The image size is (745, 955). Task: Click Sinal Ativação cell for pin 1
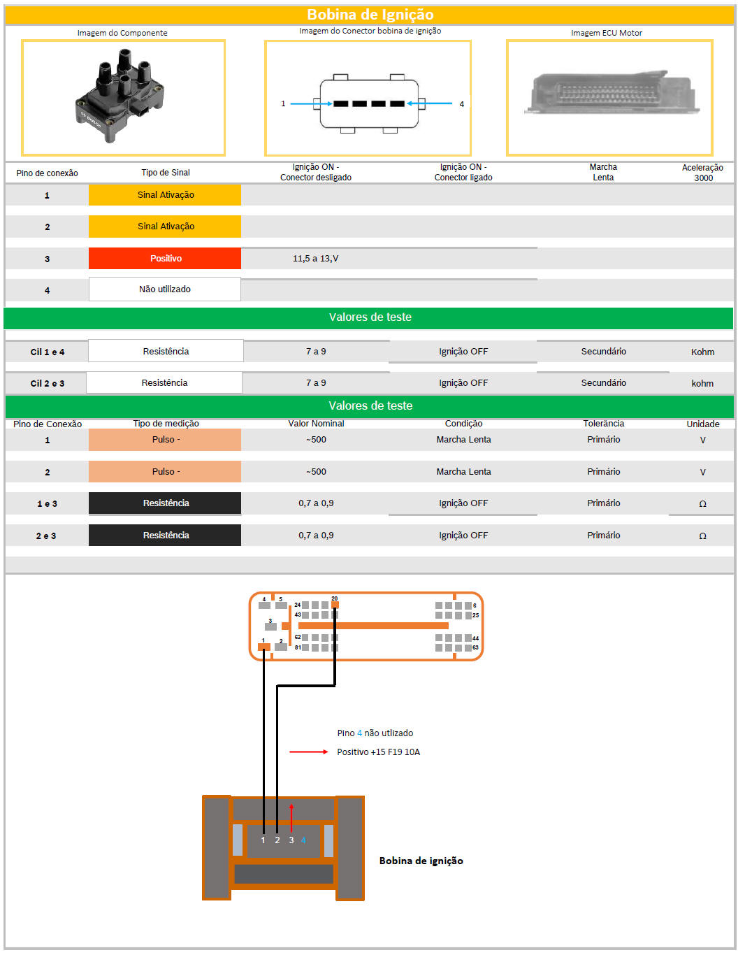point(165,195)
